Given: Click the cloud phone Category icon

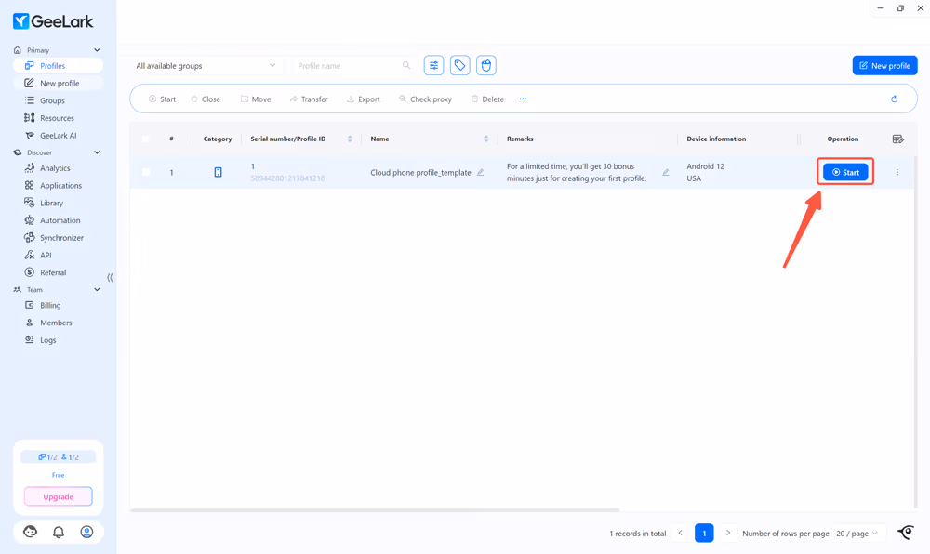Looking at the screenshot, I should pos(218,171).
